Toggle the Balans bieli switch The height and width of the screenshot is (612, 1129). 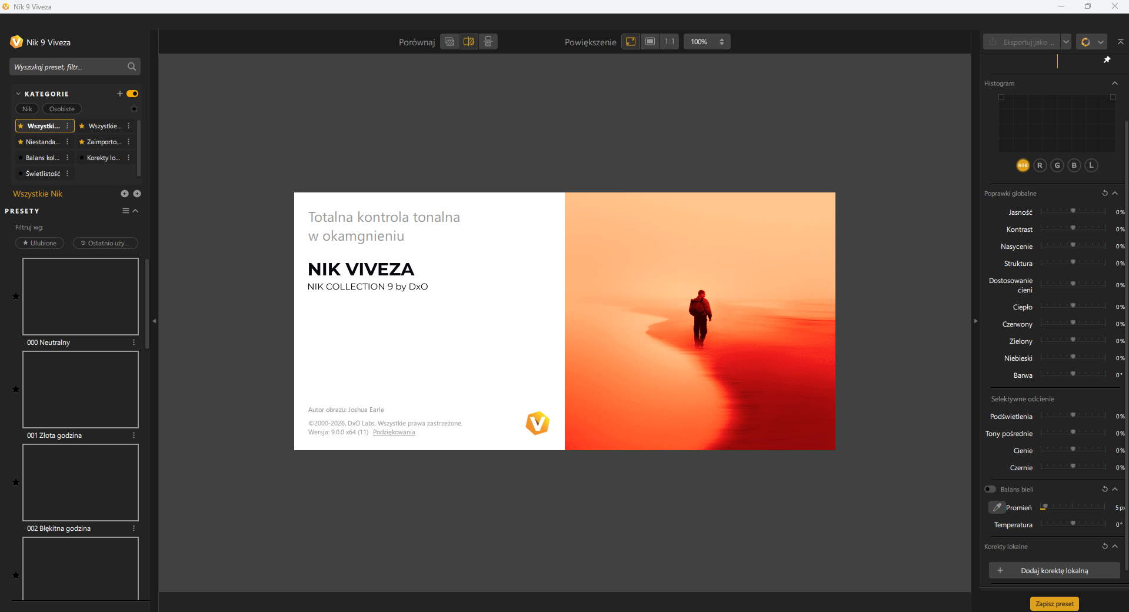[x=990, y=489]
